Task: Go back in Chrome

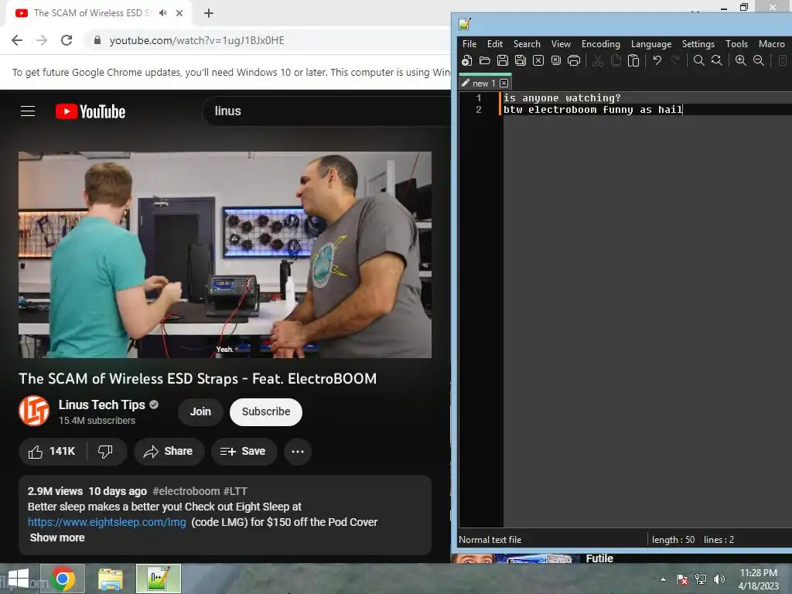Action: 17,40
